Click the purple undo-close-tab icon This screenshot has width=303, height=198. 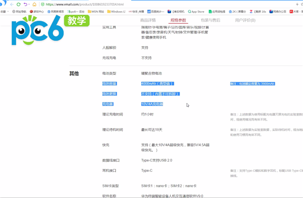pos(25,4)
